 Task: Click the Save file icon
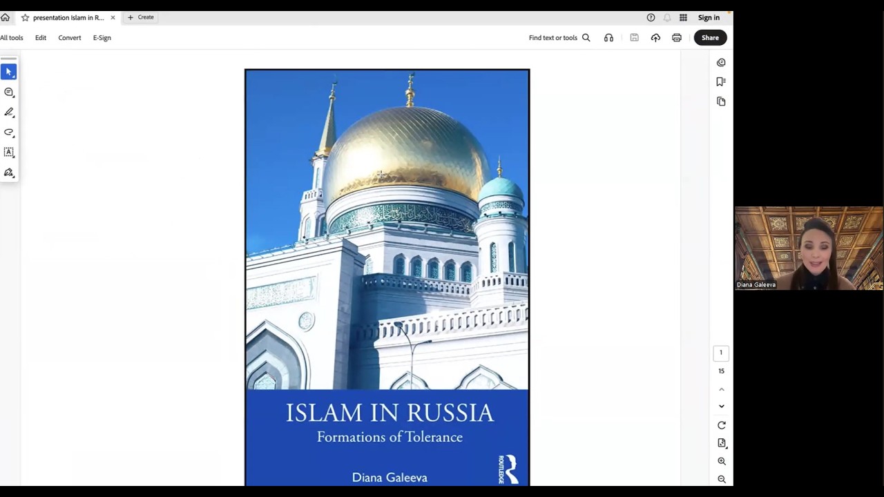point(634,38)
